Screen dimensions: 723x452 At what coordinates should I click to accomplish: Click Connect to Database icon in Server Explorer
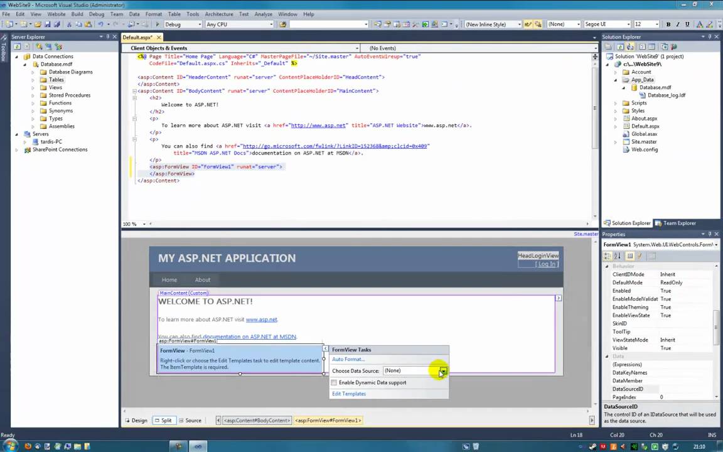coord(39,46)
